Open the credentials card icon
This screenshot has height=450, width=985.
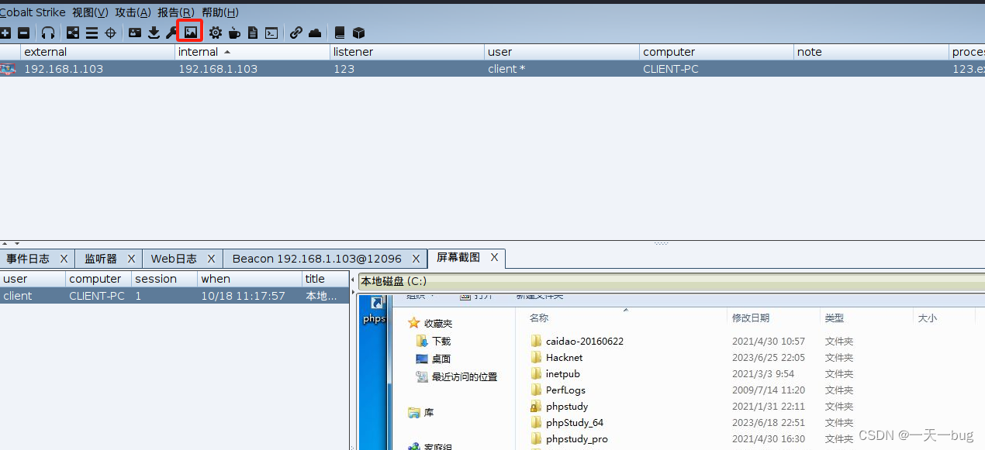pos(135,33)
